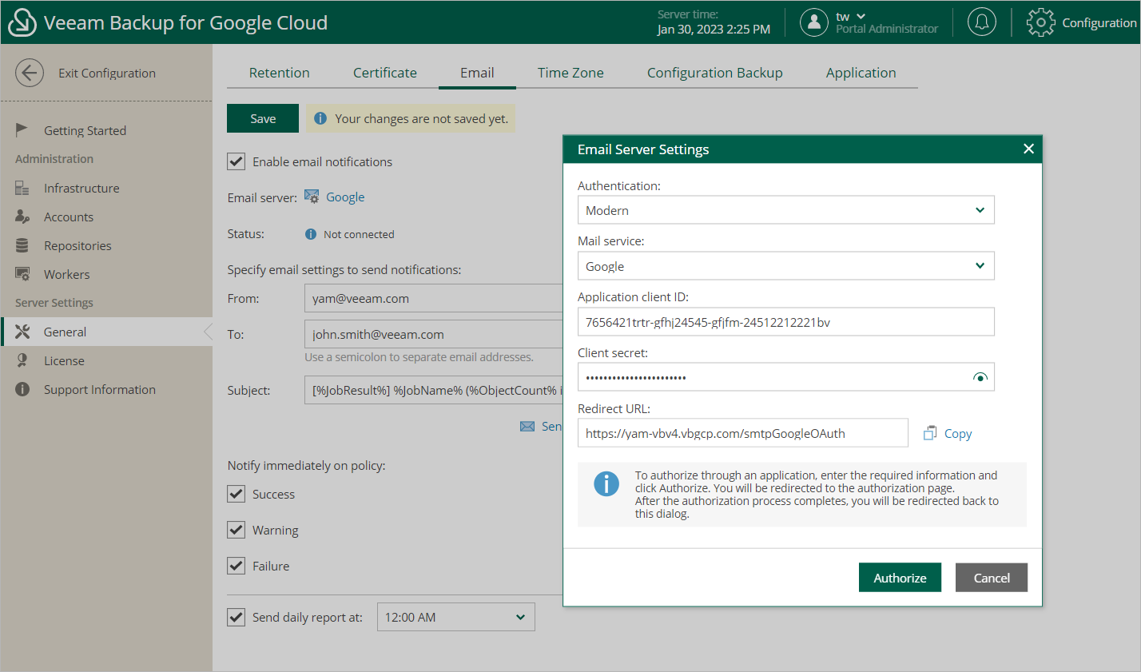This screenshot has width=1141, height=672.
Task: Show client secret with eye icon
Action: pos(980,377)
